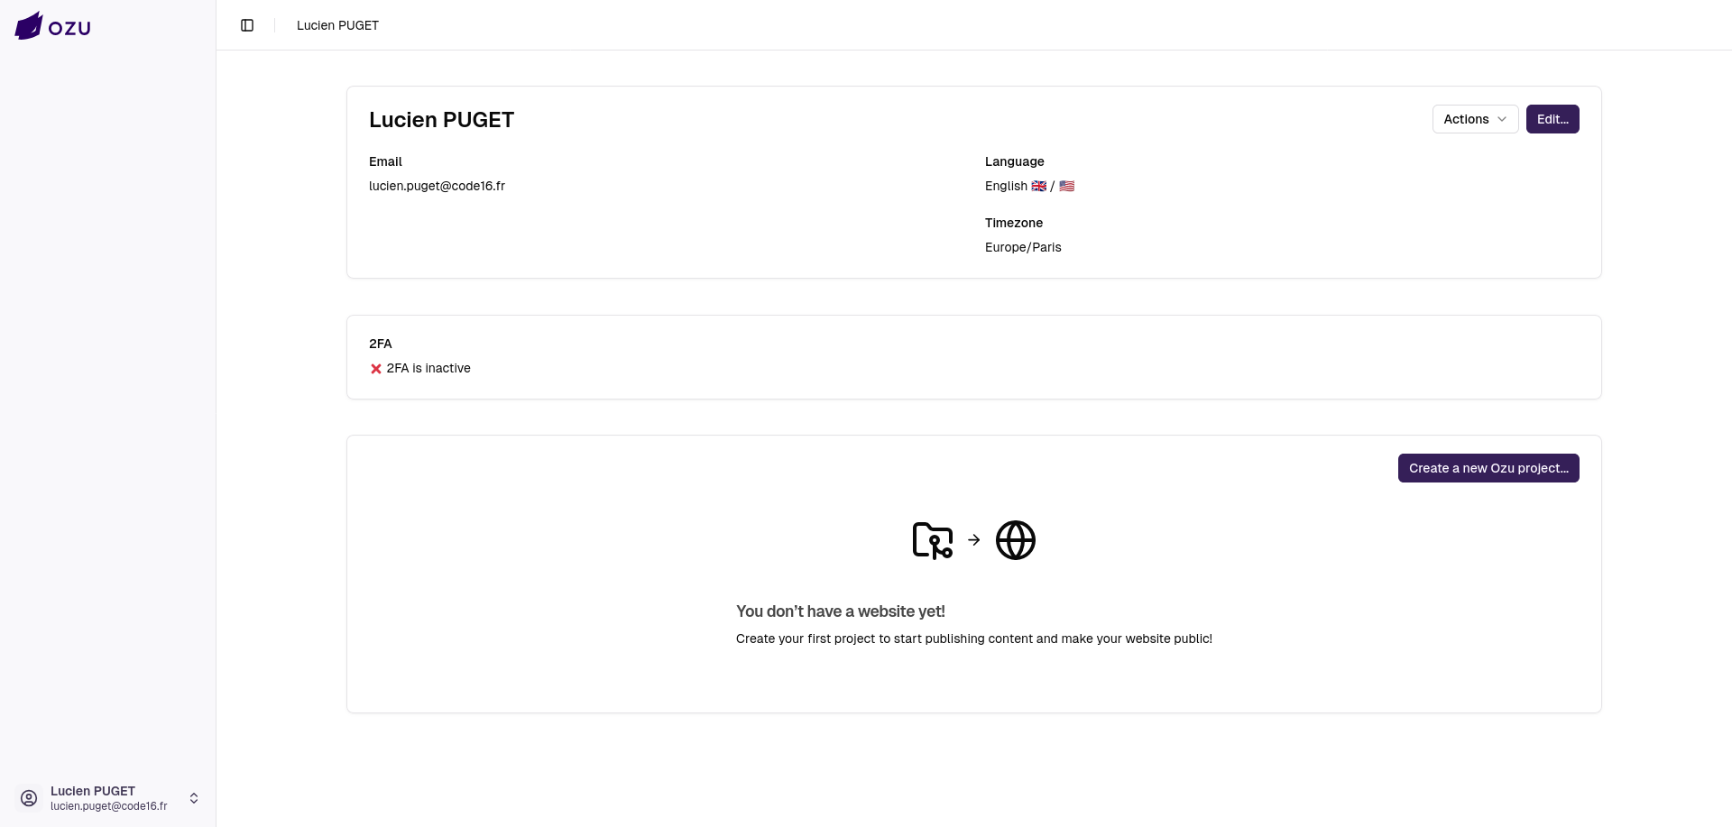Toggle the sidebar panel icon
The image size is (1732, 827).
coord(247,25)
